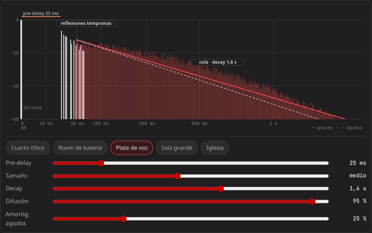Screen dimensions: 372x233
Task: Click the Pre-delay value '25 ms'
Action: pos(358,163)
